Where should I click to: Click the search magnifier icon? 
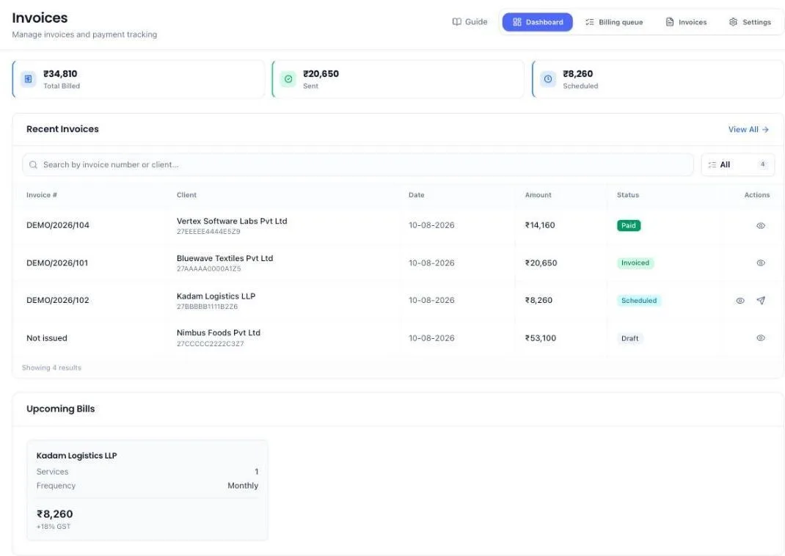(33, 164)
